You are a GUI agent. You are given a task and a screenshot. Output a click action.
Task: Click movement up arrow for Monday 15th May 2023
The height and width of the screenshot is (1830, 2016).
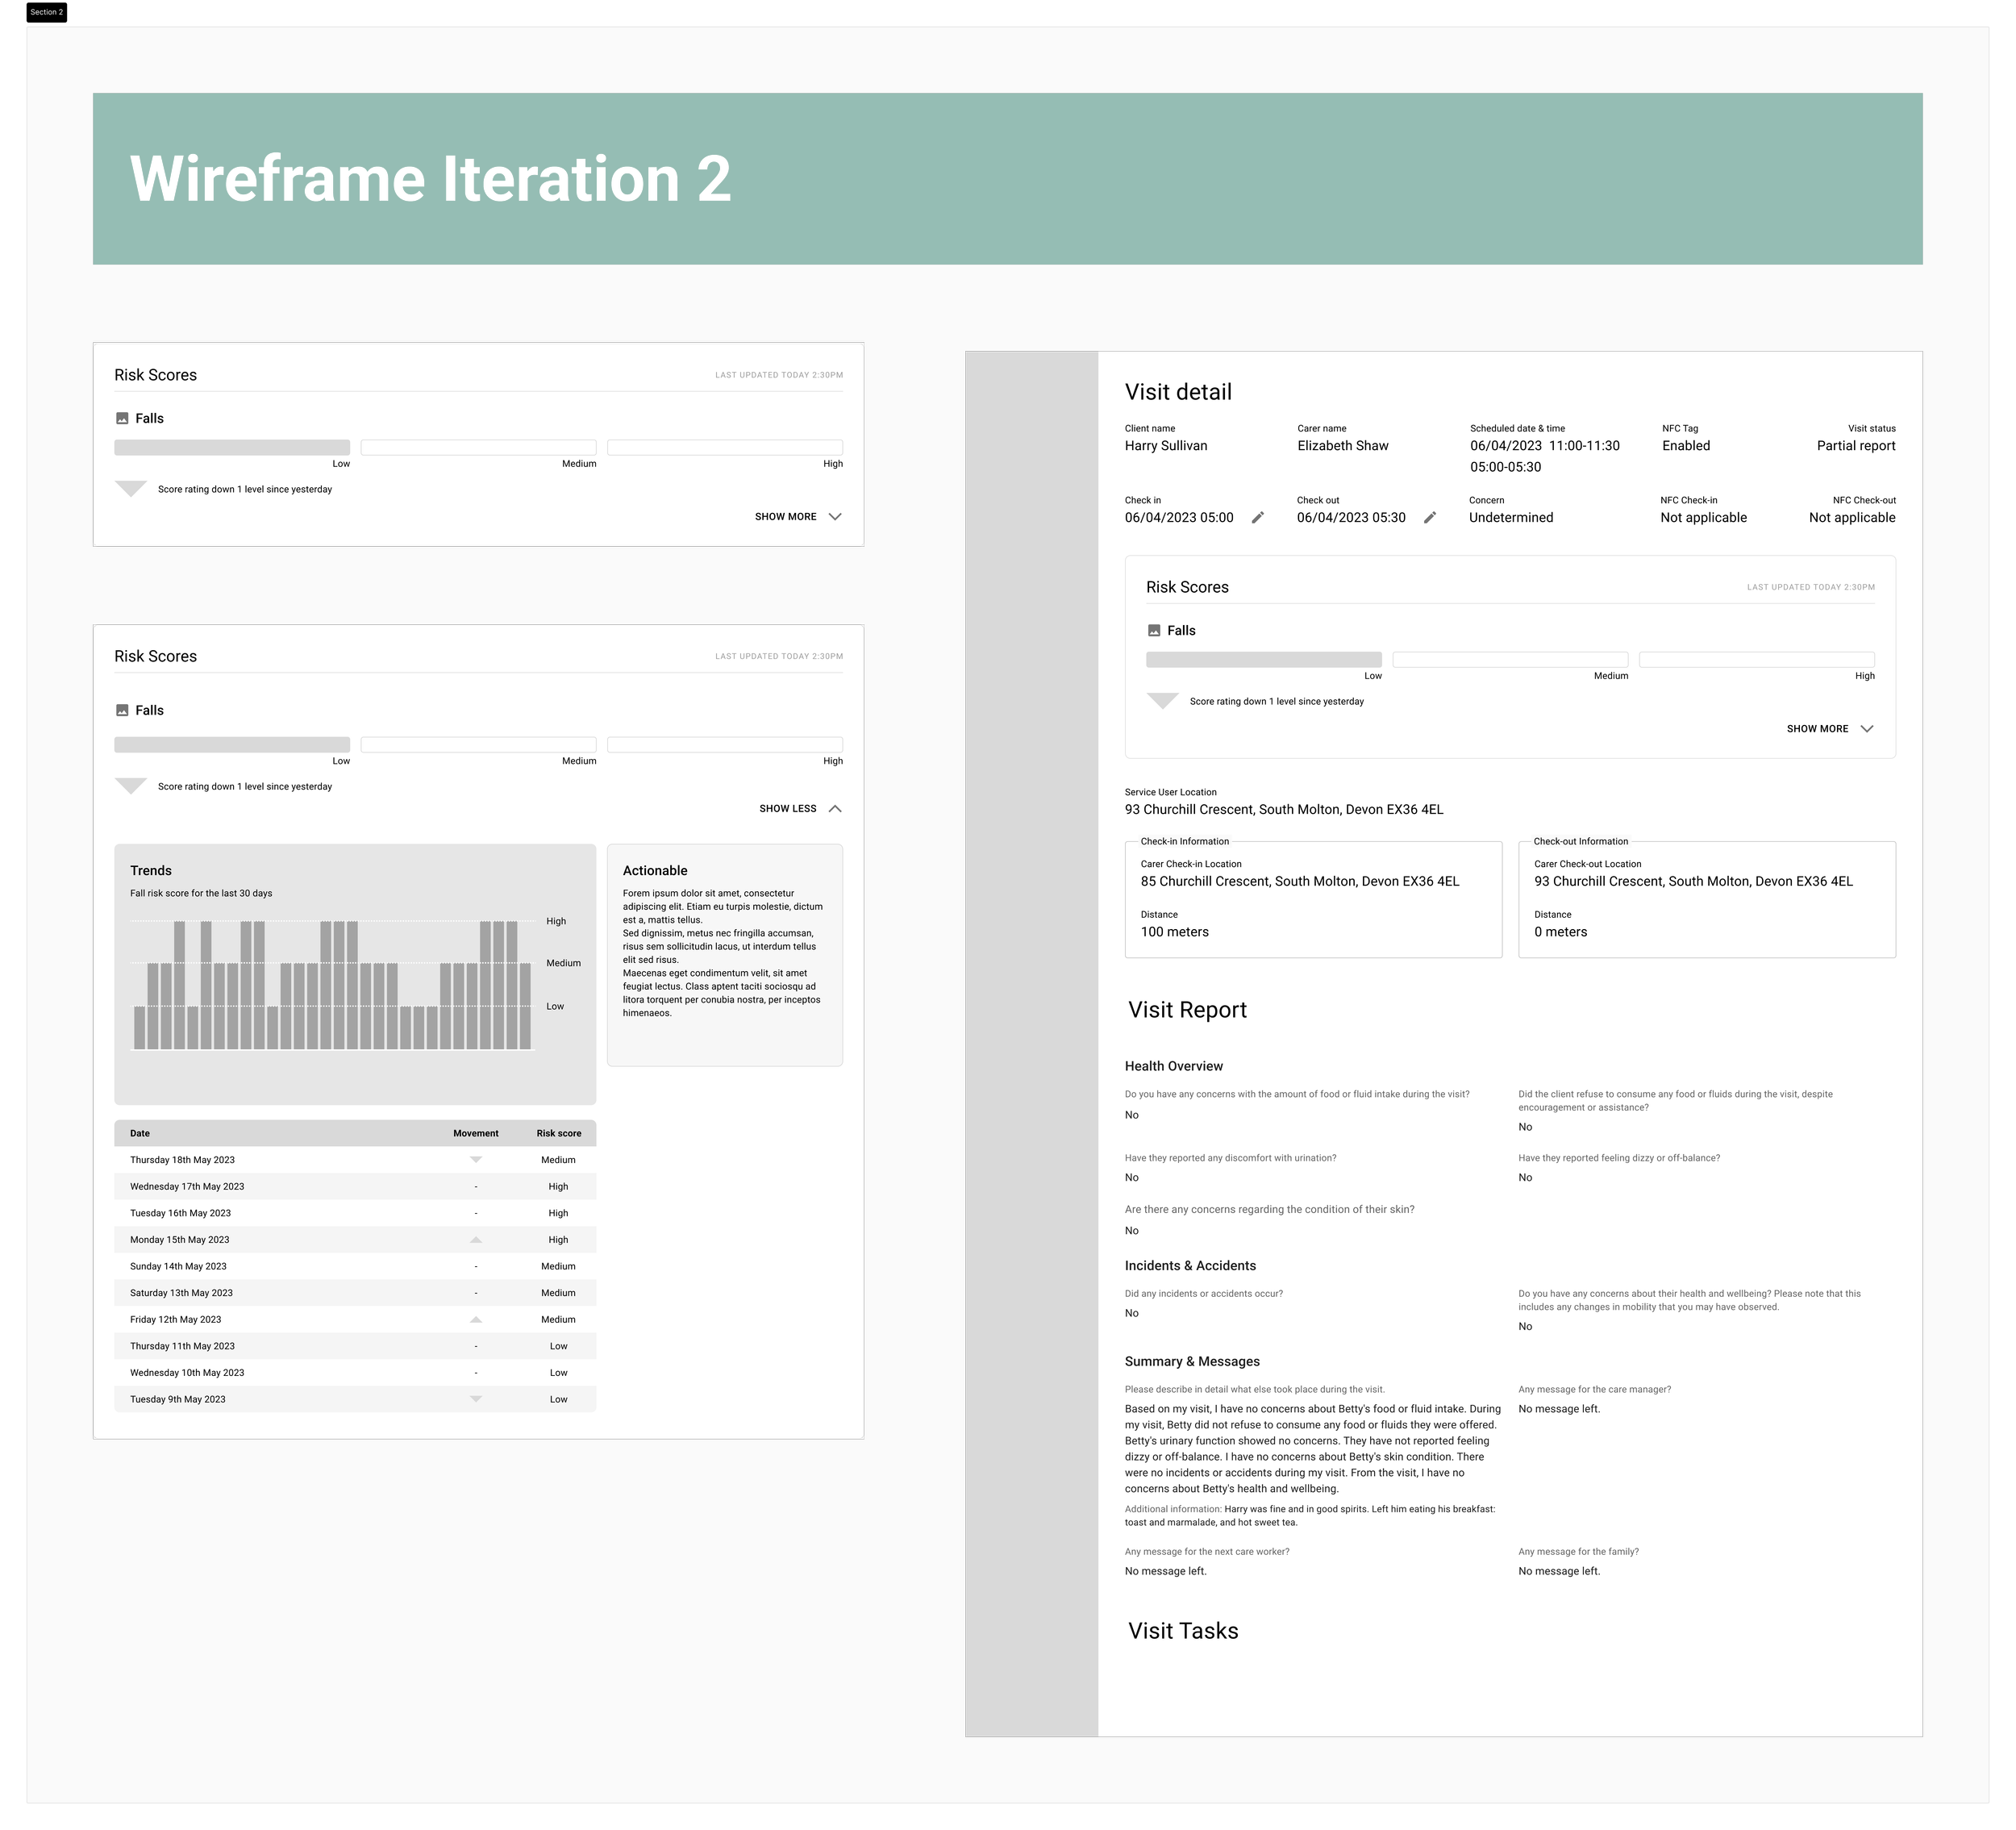(x=476, y=1239)
